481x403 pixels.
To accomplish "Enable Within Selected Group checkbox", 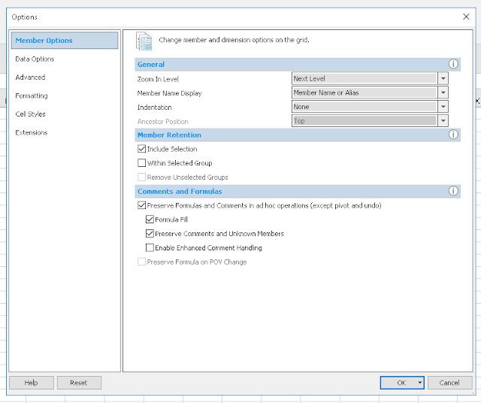I will (142, 163).
